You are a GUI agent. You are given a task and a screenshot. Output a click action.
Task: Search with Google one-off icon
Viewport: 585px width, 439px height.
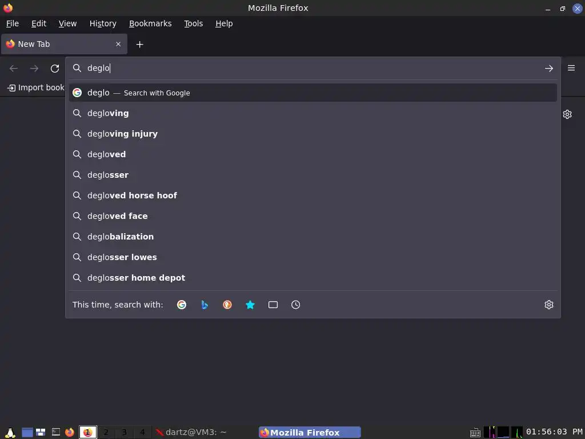pos(182,305)
